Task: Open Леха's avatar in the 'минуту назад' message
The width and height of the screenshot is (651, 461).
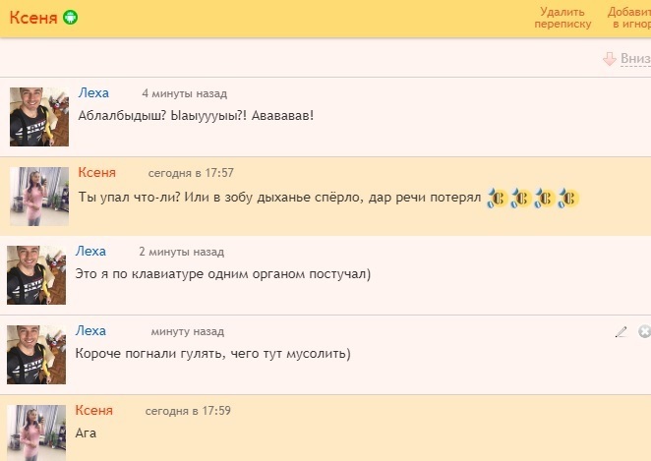Action: (x=36, y=355)
